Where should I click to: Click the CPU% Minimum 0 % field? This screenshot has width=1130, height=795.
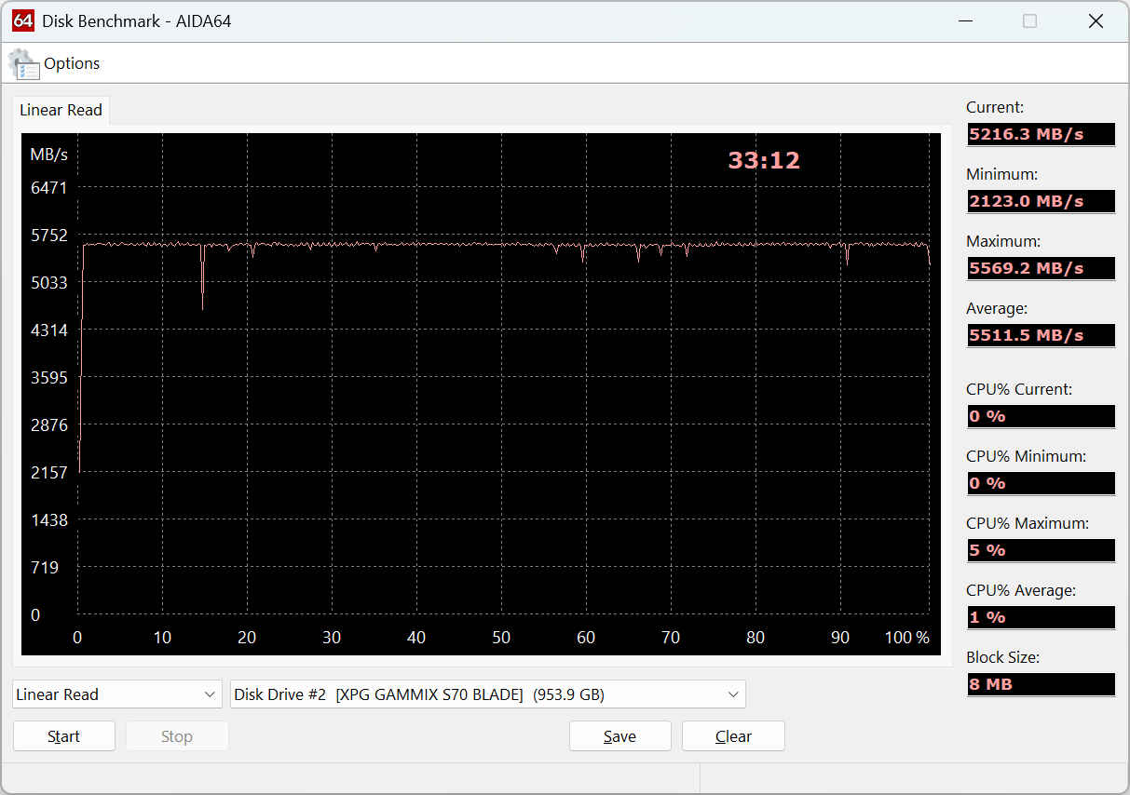[x=1041, y=483]
